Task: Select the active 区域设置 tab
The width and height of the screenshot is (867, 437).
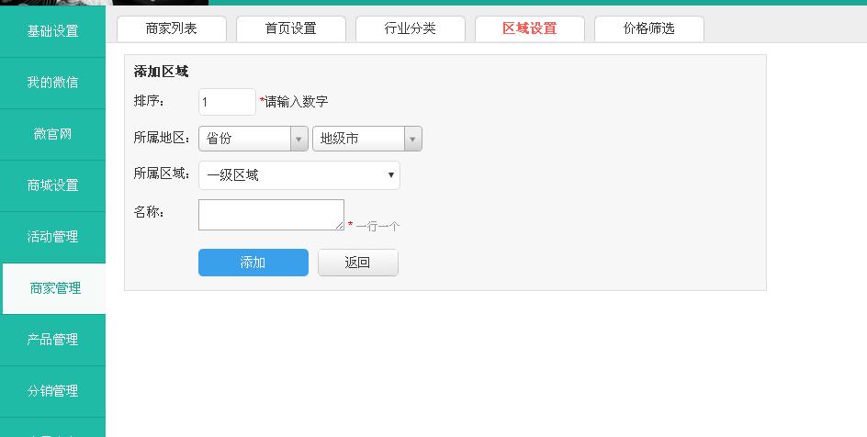Action: [530, 28]
